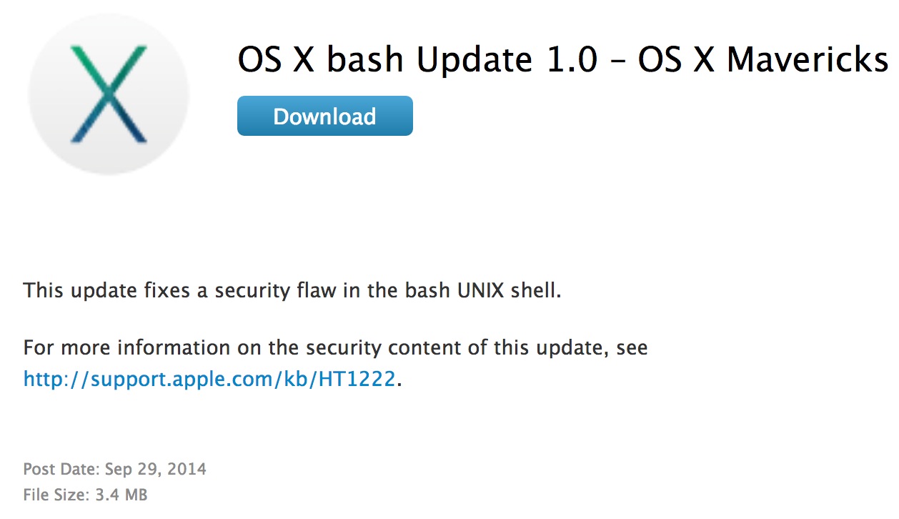Click the "Post Date:" label
The image size is (899, 519).
coord(61,470)
